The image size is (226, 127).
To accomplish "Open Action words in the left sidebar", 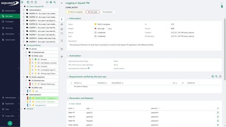I will click(10, 40).
